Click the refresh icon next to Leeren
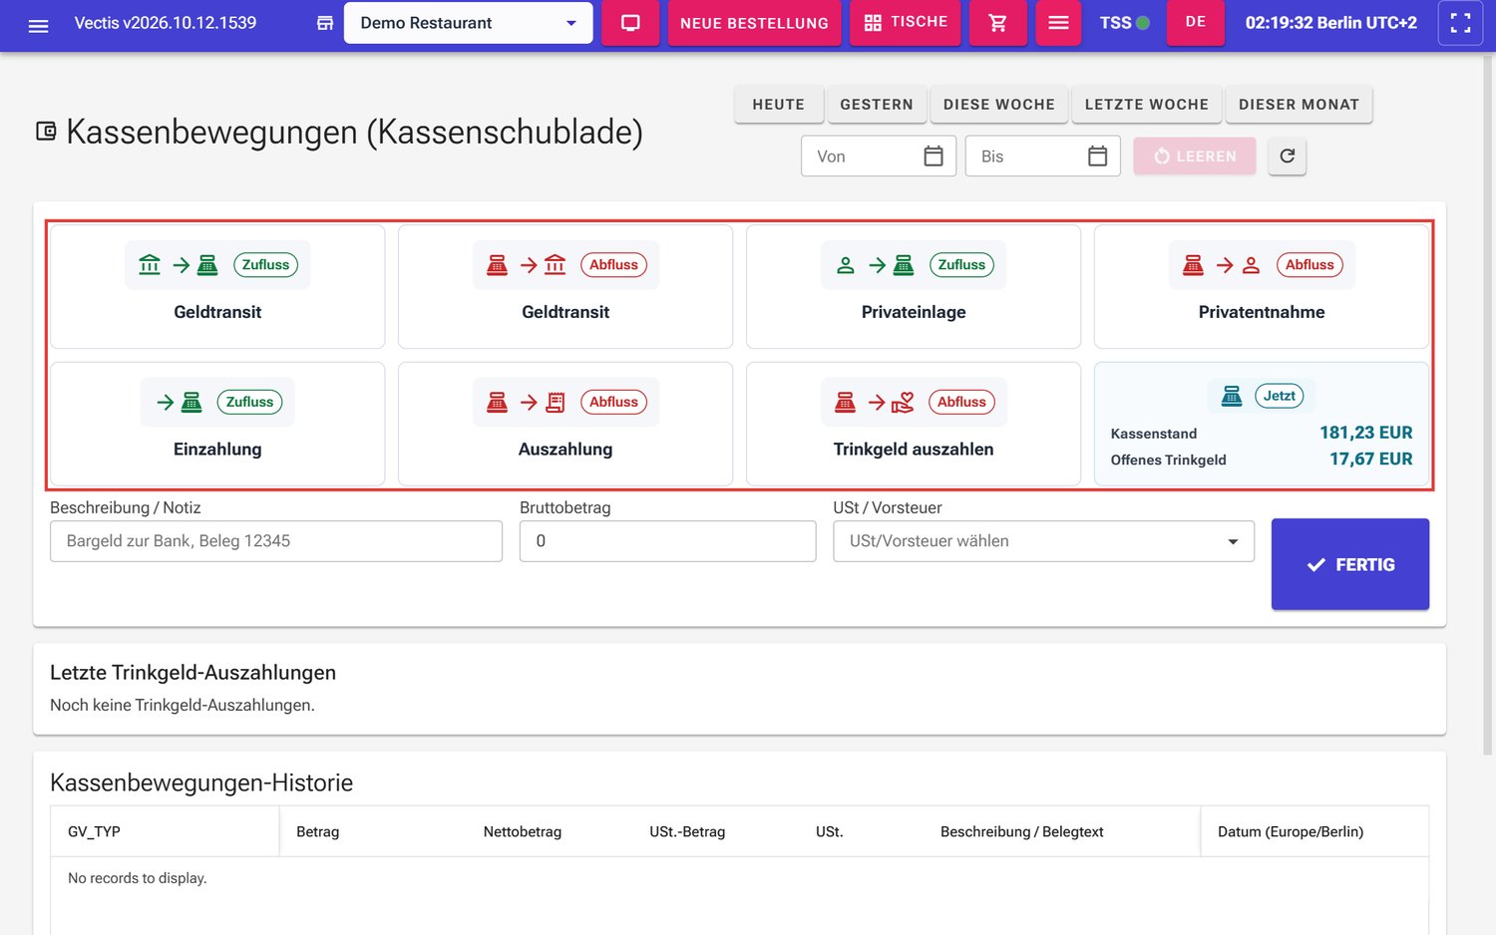Viewport: 1496px width, 935px height. [x=1288, y=156]
